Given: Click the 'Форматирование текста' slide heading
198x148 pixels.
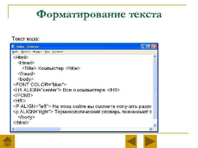Looking at the screenshot, I should pos(99,15).
